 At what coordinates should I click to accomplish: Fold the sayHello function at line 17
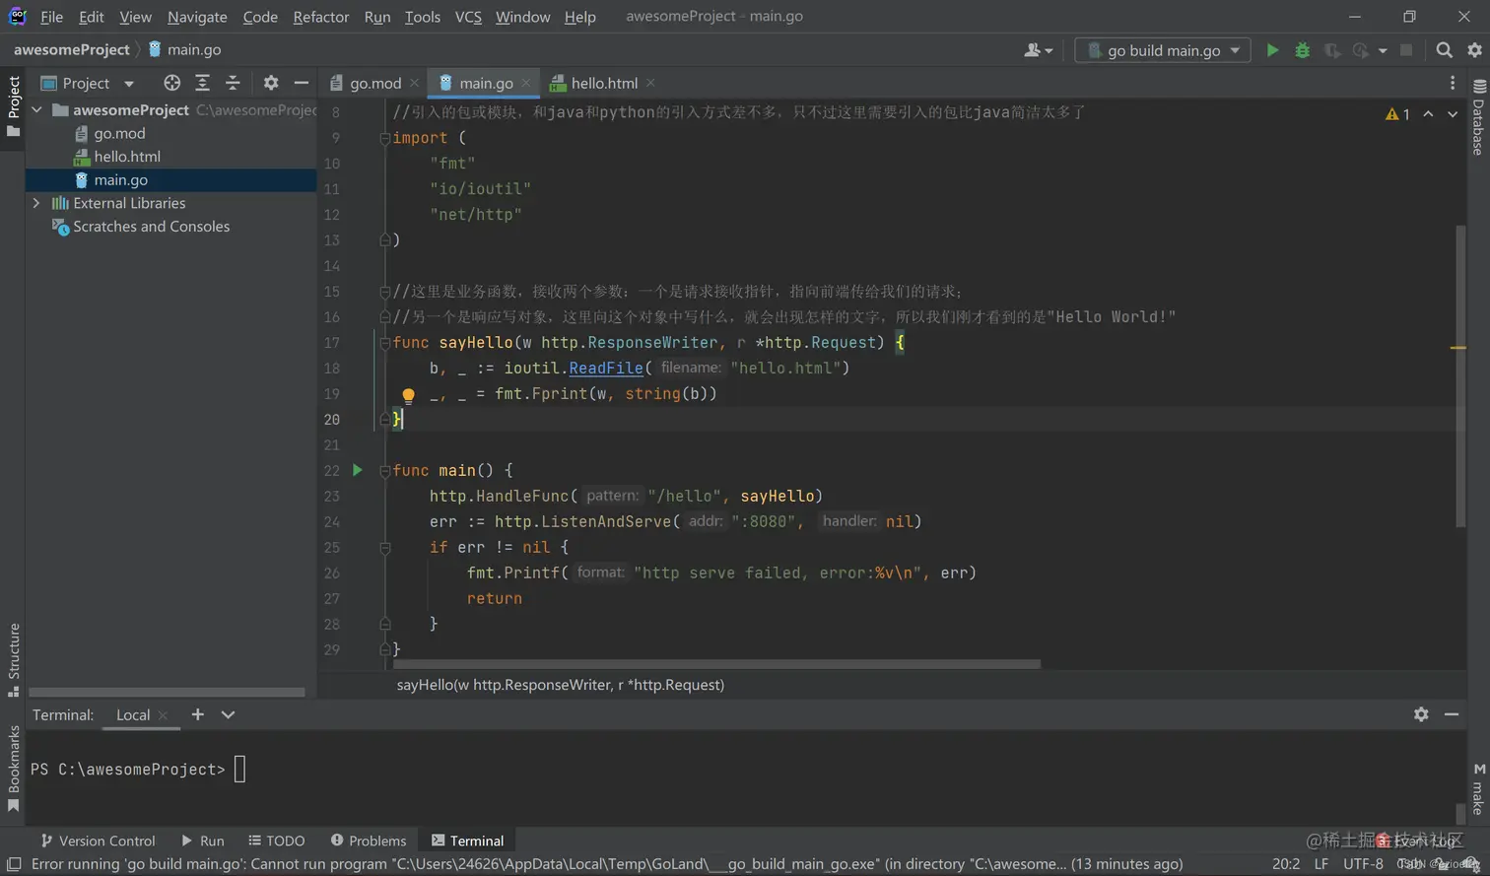pyautogui.click(x=385, y=343)
